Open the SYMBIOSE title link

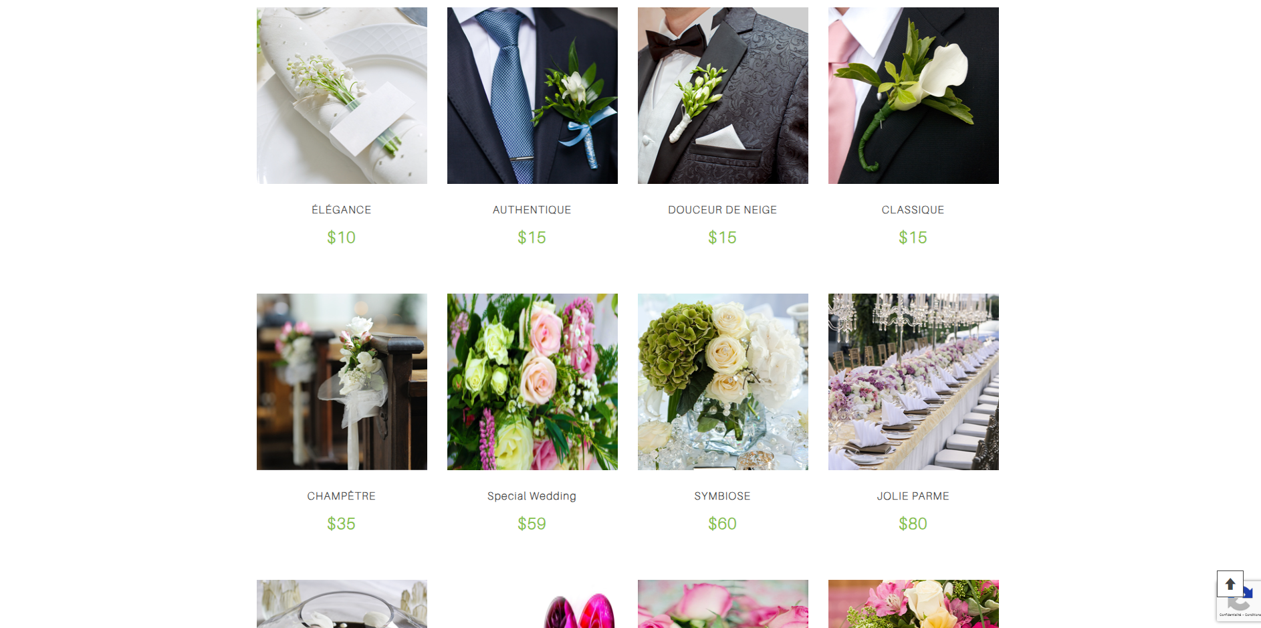(x=723, y=496)
